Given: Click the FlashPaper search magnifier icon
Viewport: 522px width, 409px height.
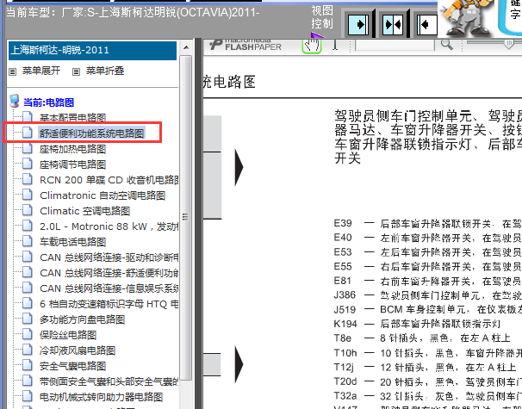Looking at the screenshot, I should (447, 44).
